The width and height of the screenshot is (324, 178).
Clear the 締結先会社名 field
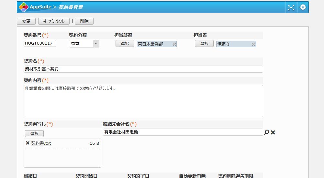pos(273,132)
